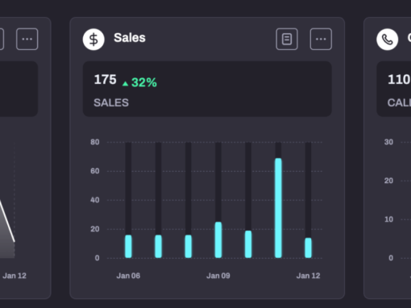Click the 110 calls total number

point(399,80)
